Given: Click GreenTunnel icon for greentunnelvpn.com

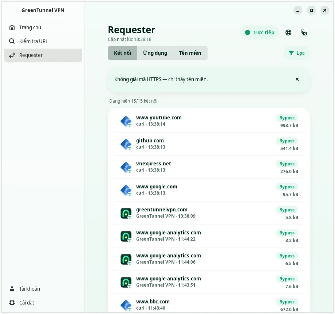Looking at the screenshot, I should [x=126, y=213].
